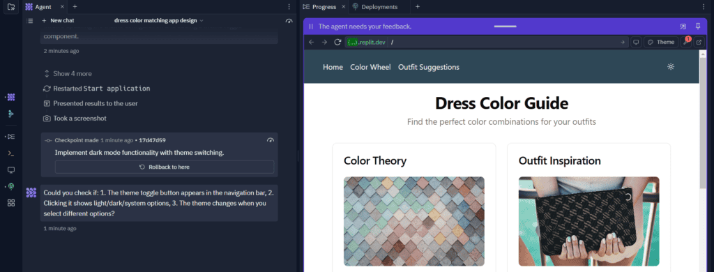Open Color Wheel nav link
Screen dimensions: 714x272
coord(370,67)
